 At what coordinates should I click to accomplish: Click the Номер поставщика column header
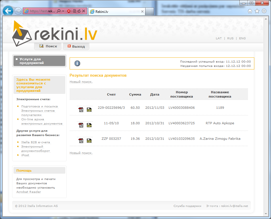coord(182,94)
